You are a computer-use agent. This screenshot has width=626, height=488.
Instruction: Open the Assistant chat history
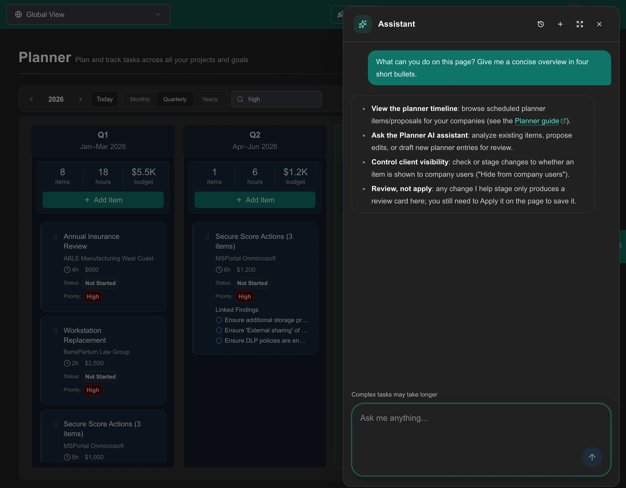pyautogui.click(x=541, y=24)
